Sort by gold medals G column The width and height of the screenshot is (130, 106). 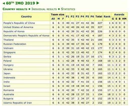[x=113, y=19]
